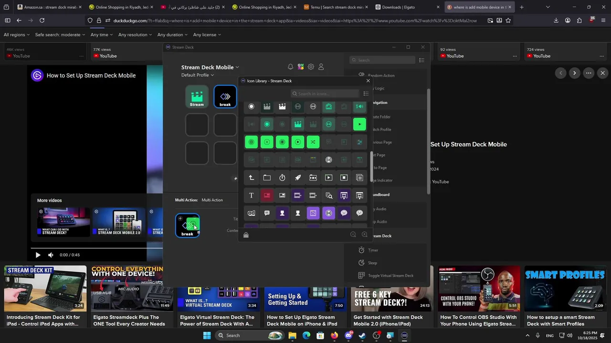This screenshot has height=343, width=611.
Task: Open Steam from the taskbar
Action: coord(362,335)
